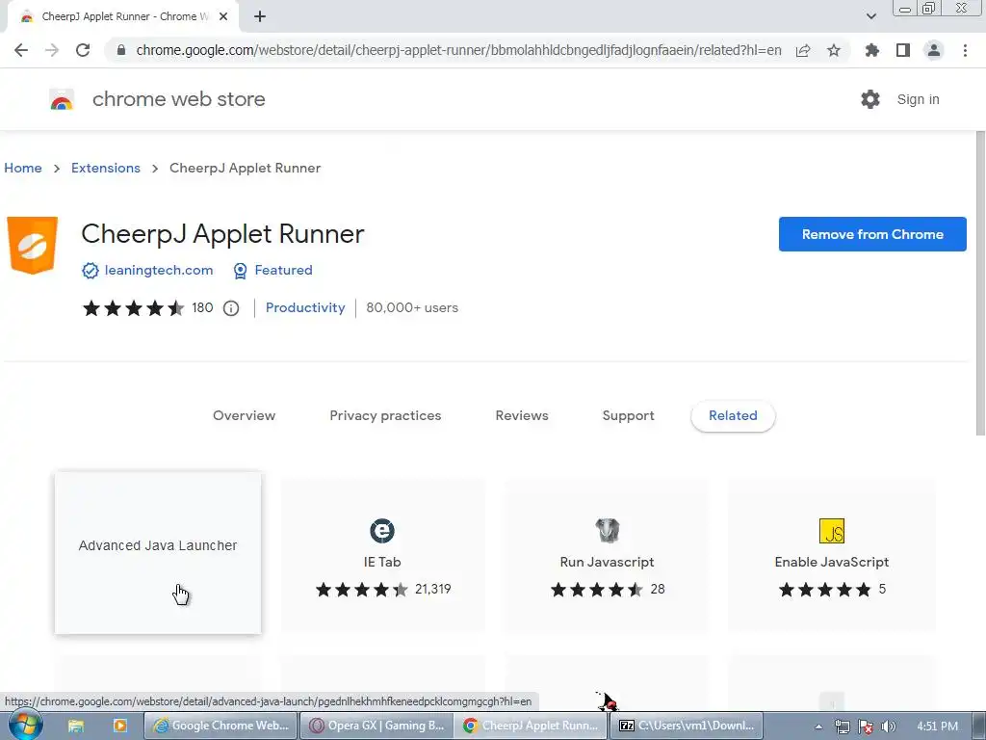Click the Run Javascript extension icon
986x740 pixels.
(x=607, y=531)
